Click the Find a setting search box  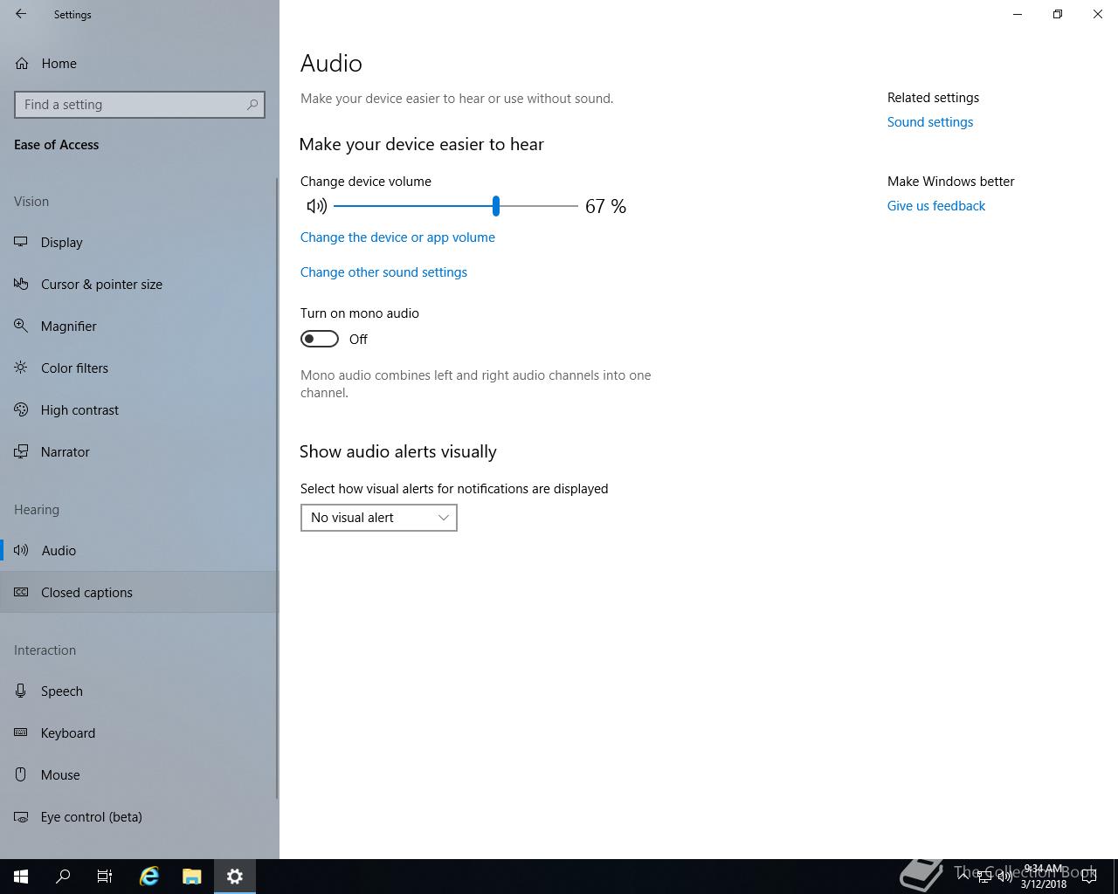pos(140,105)
